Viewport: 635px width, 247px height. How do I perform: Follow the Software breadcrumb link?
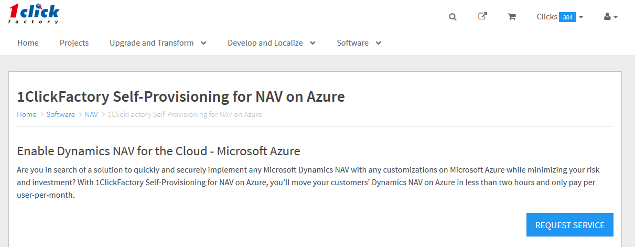point(60,114)
